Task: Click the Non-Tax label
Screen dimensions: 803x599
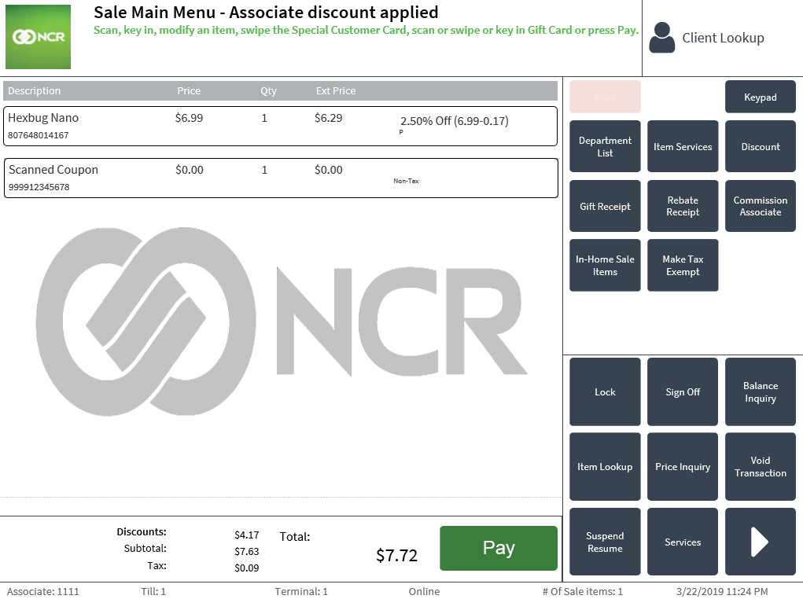Action: [x=406, y=181]
